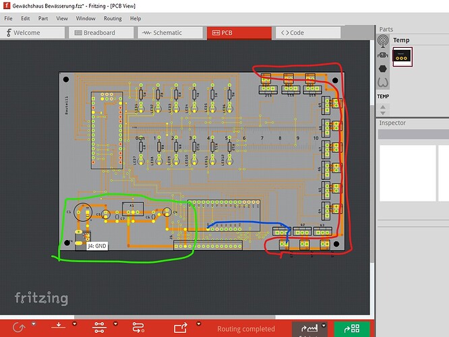Open the Part menu

(43, 18)
